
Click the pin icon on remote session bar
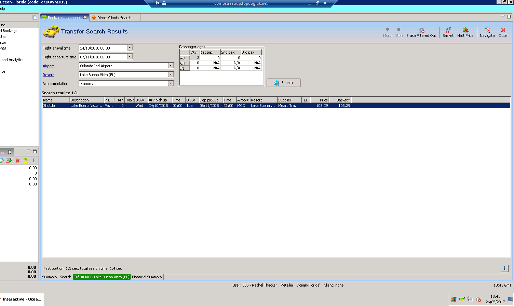157,3
